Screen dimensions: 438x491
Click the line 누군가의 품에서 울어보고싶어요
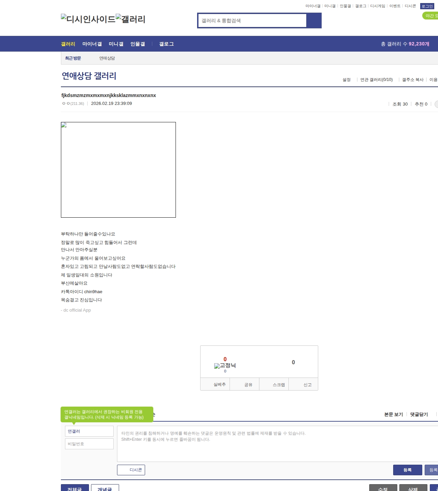(x=93, y=258)
